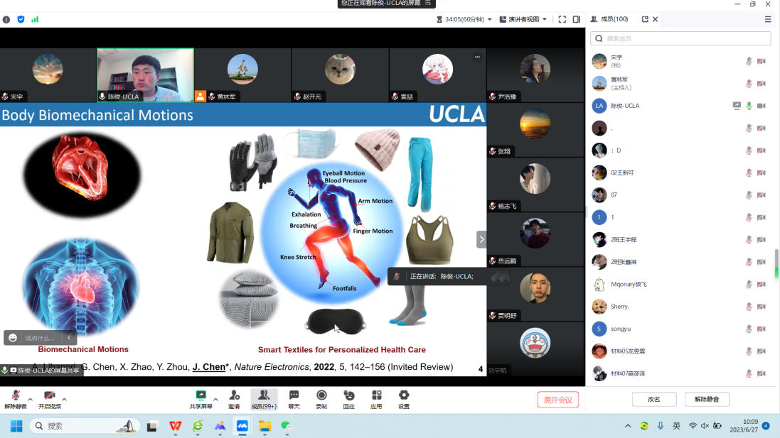
Task: Toggle 成员(99+) members panel in toolbar
Action: coord(264,395)
